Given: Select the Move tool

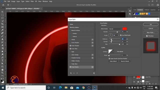Looking at the screenshot, I should click(x=2, y=12).
